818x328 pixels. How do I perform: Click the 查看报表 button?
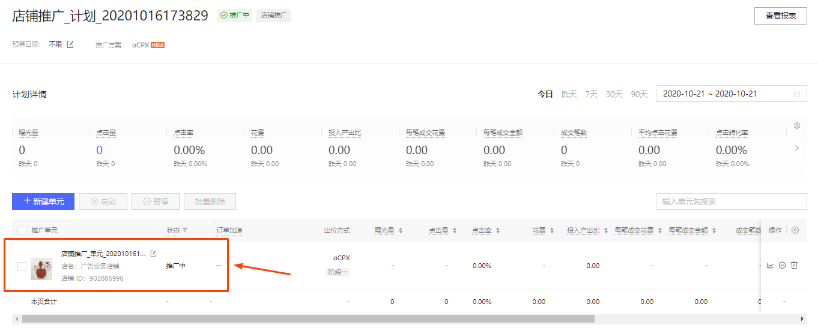coord(780,16)
